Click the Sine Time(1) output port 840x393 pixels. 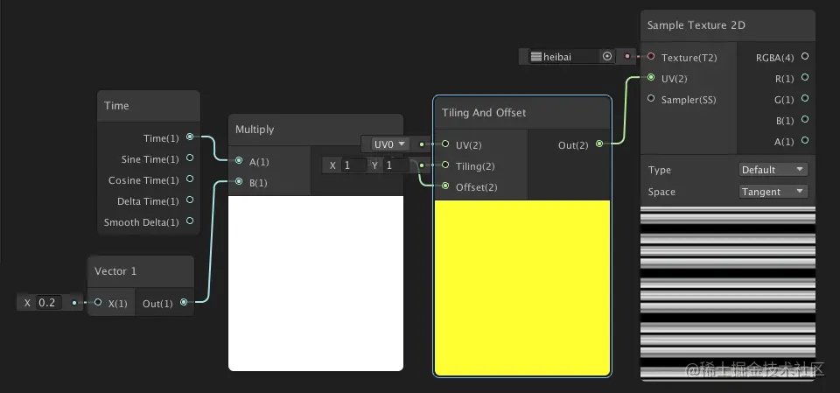pos(190,158)
